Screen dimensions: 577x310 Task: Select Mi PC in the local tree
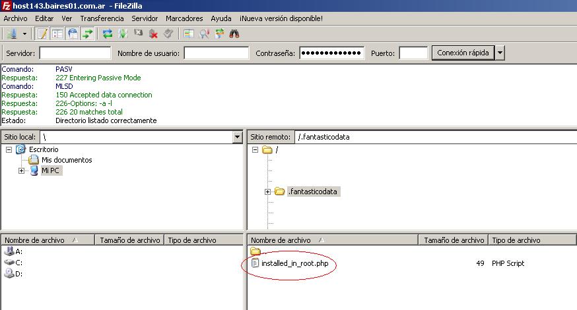coord(50,170)
